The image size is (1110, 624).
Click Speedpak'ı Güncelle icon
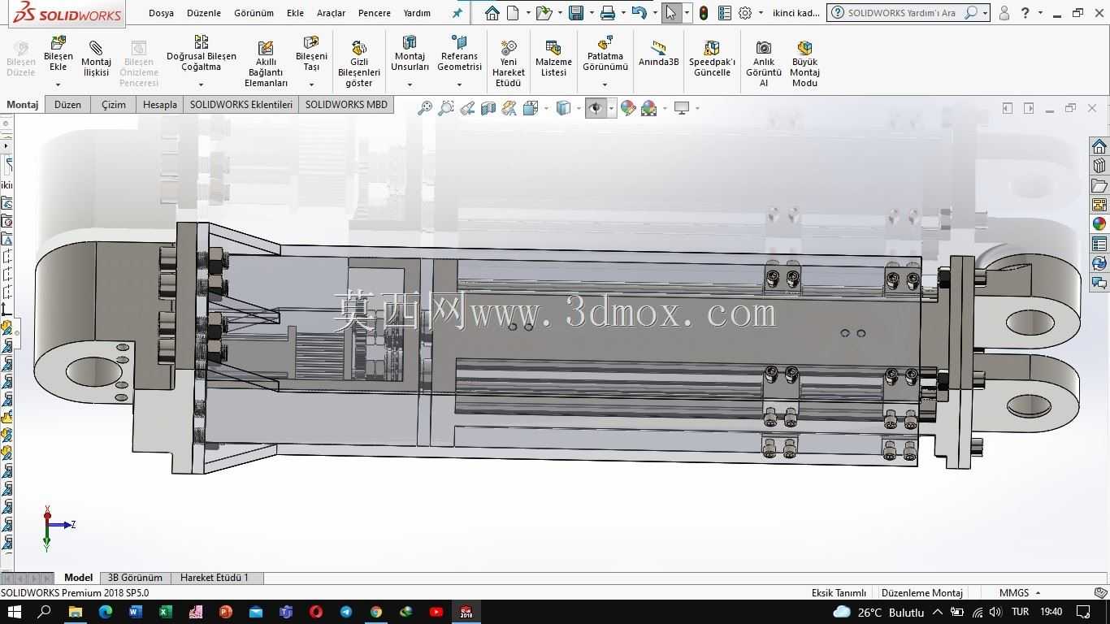pyautogui.click(x=712, y=49)
